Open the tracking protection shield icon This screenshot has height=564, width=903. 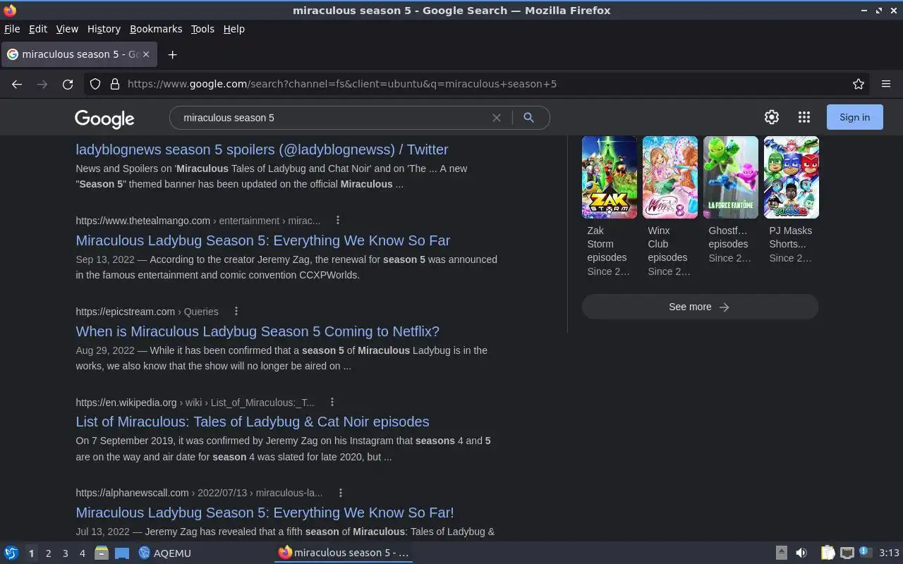tap(95, 84)
